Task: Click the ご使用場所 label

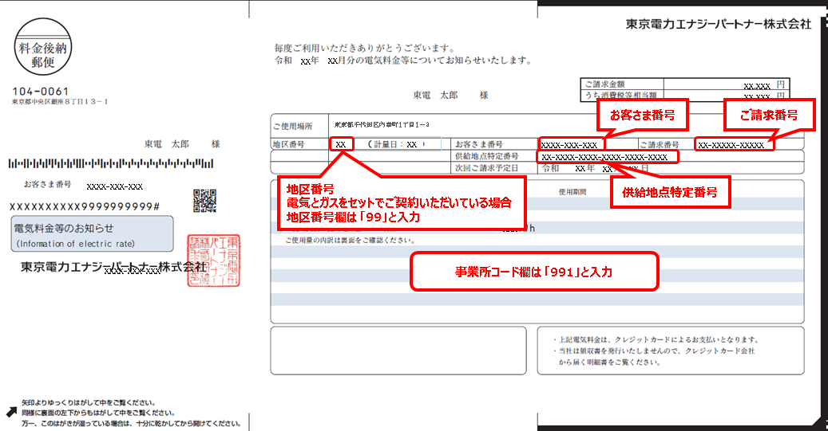Action: point(293,127)
